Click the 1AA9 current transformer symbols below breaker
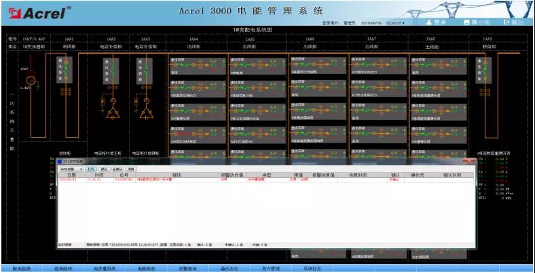The image size is (535, 273). pyautogui.click(x=484, y=92)
